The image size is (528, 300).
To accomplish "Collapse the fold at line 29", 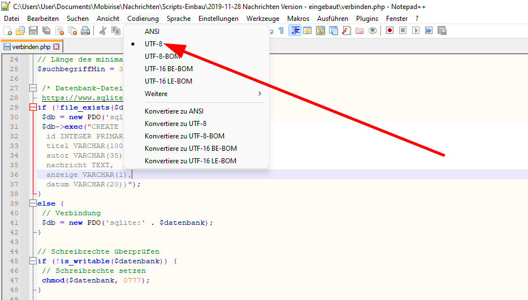I will tap(32, 107).
